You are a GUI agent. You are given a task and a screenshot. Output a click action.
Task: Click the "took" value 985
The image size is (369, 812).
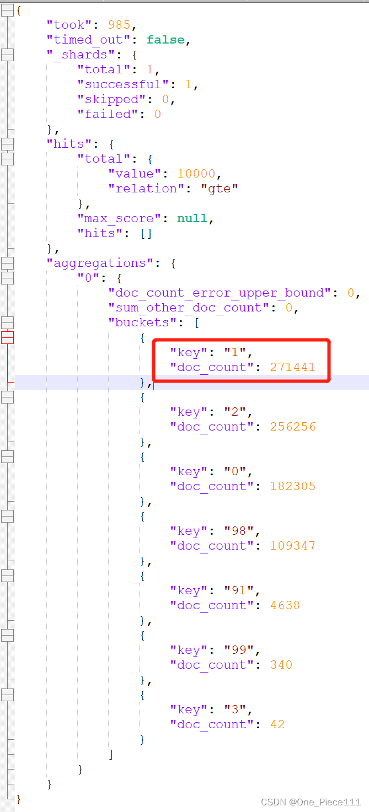pyautogui.click(x=119, y=25)
